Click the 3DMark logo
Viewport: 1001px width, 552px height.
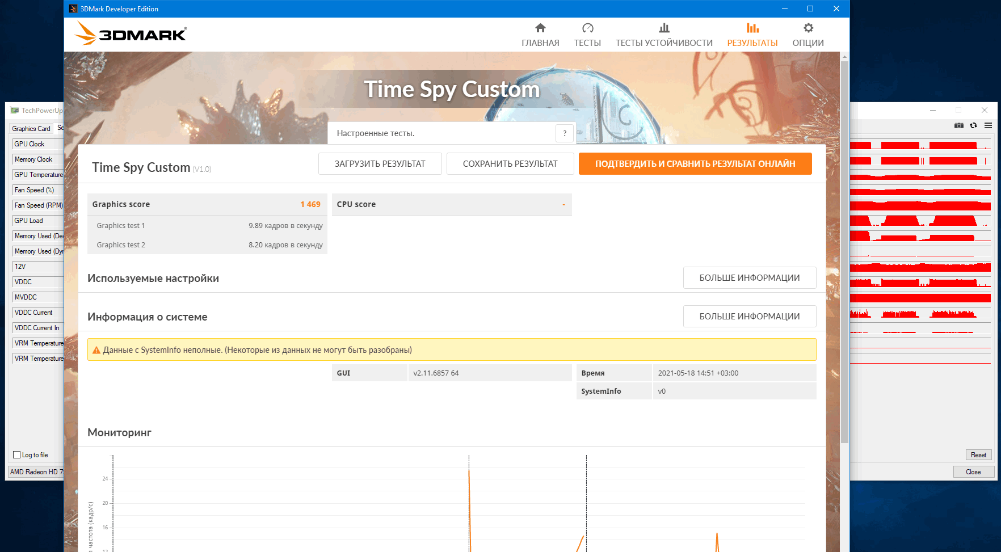[x=131, y=33]
